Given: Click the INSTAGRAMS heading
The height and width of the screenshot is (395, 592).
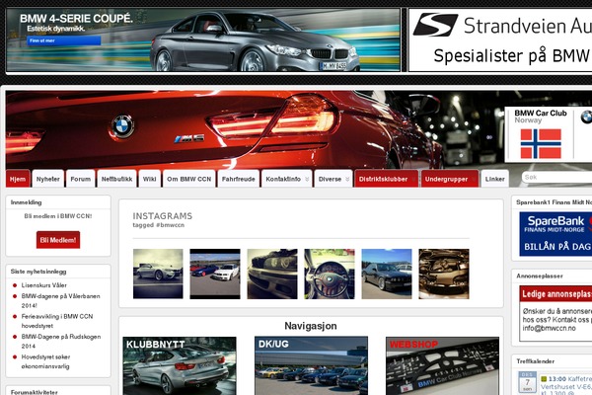Looking at the screenshot, I should coord(163,216).
